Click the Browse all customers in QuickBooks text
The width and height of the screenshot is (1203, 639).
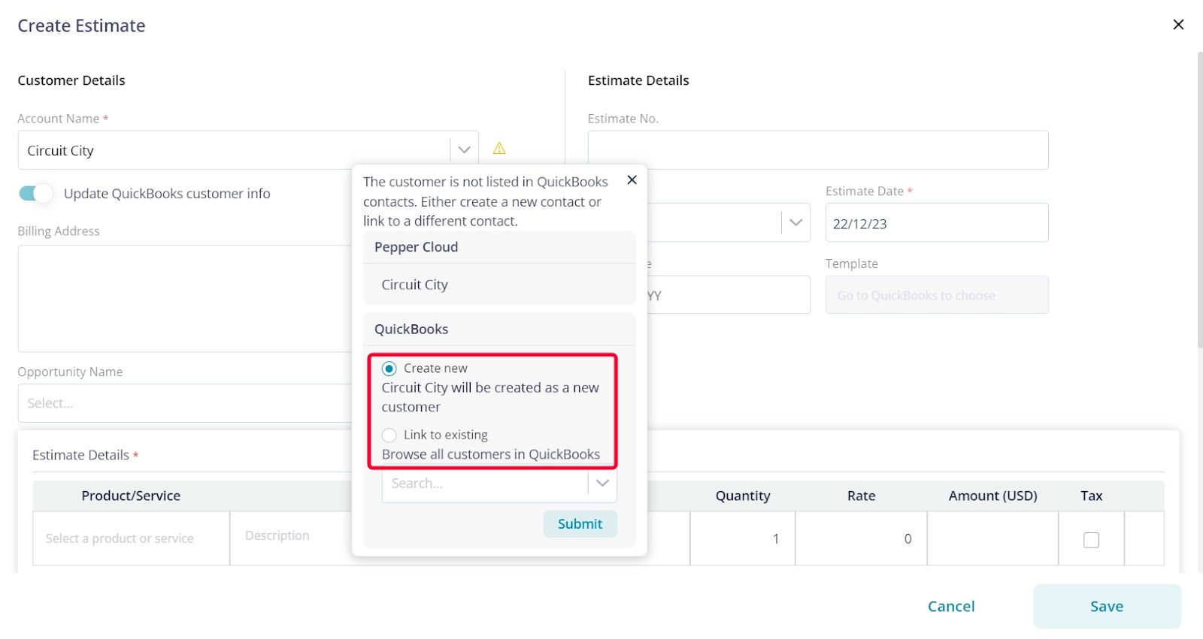click(x=491, y=454)
